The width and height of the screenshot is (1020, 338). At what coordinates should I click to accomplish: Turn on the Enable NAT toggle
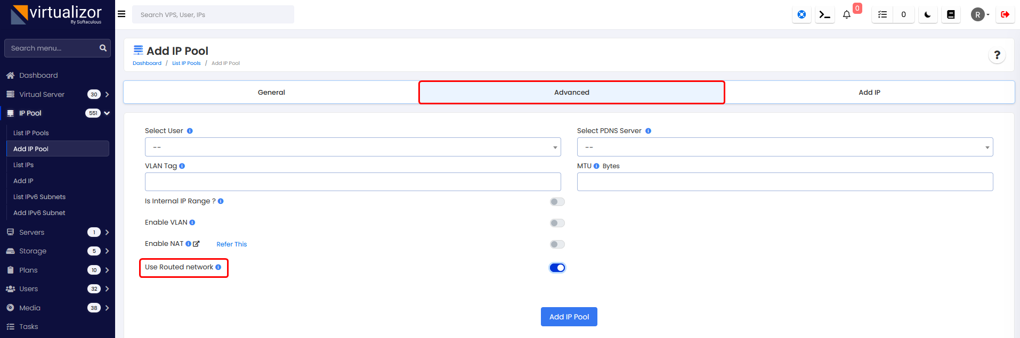(x=557, y=244)
